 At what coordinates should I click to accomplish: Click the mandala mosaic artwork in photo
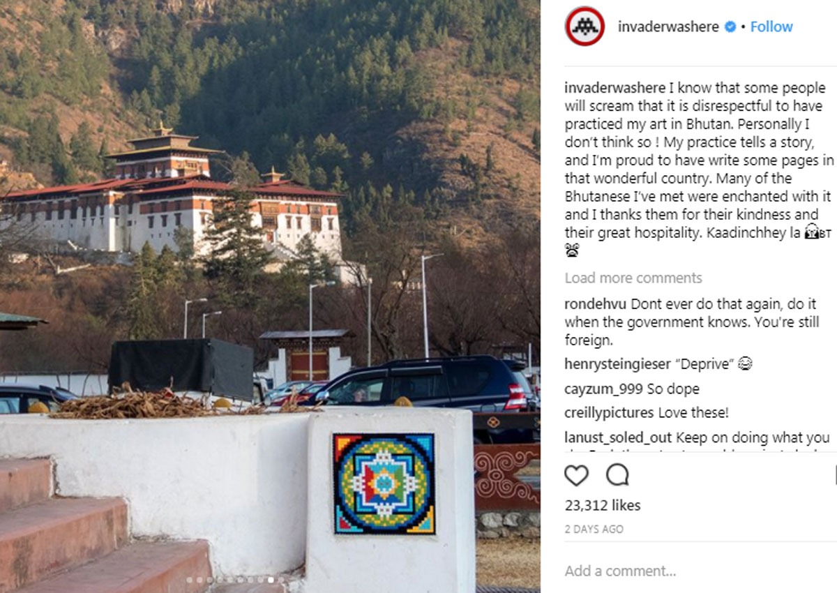(x=384, y=483)
